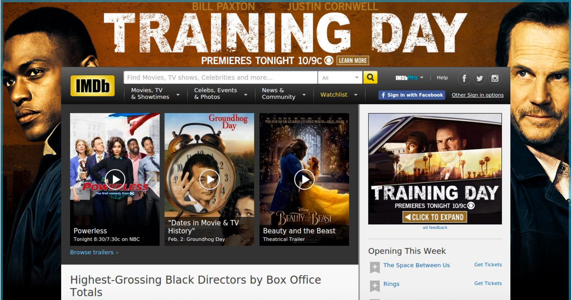Open Other Sign in options link
Image resolution: width=571 pixels, height=300 pixels.
tap(477, 95)
